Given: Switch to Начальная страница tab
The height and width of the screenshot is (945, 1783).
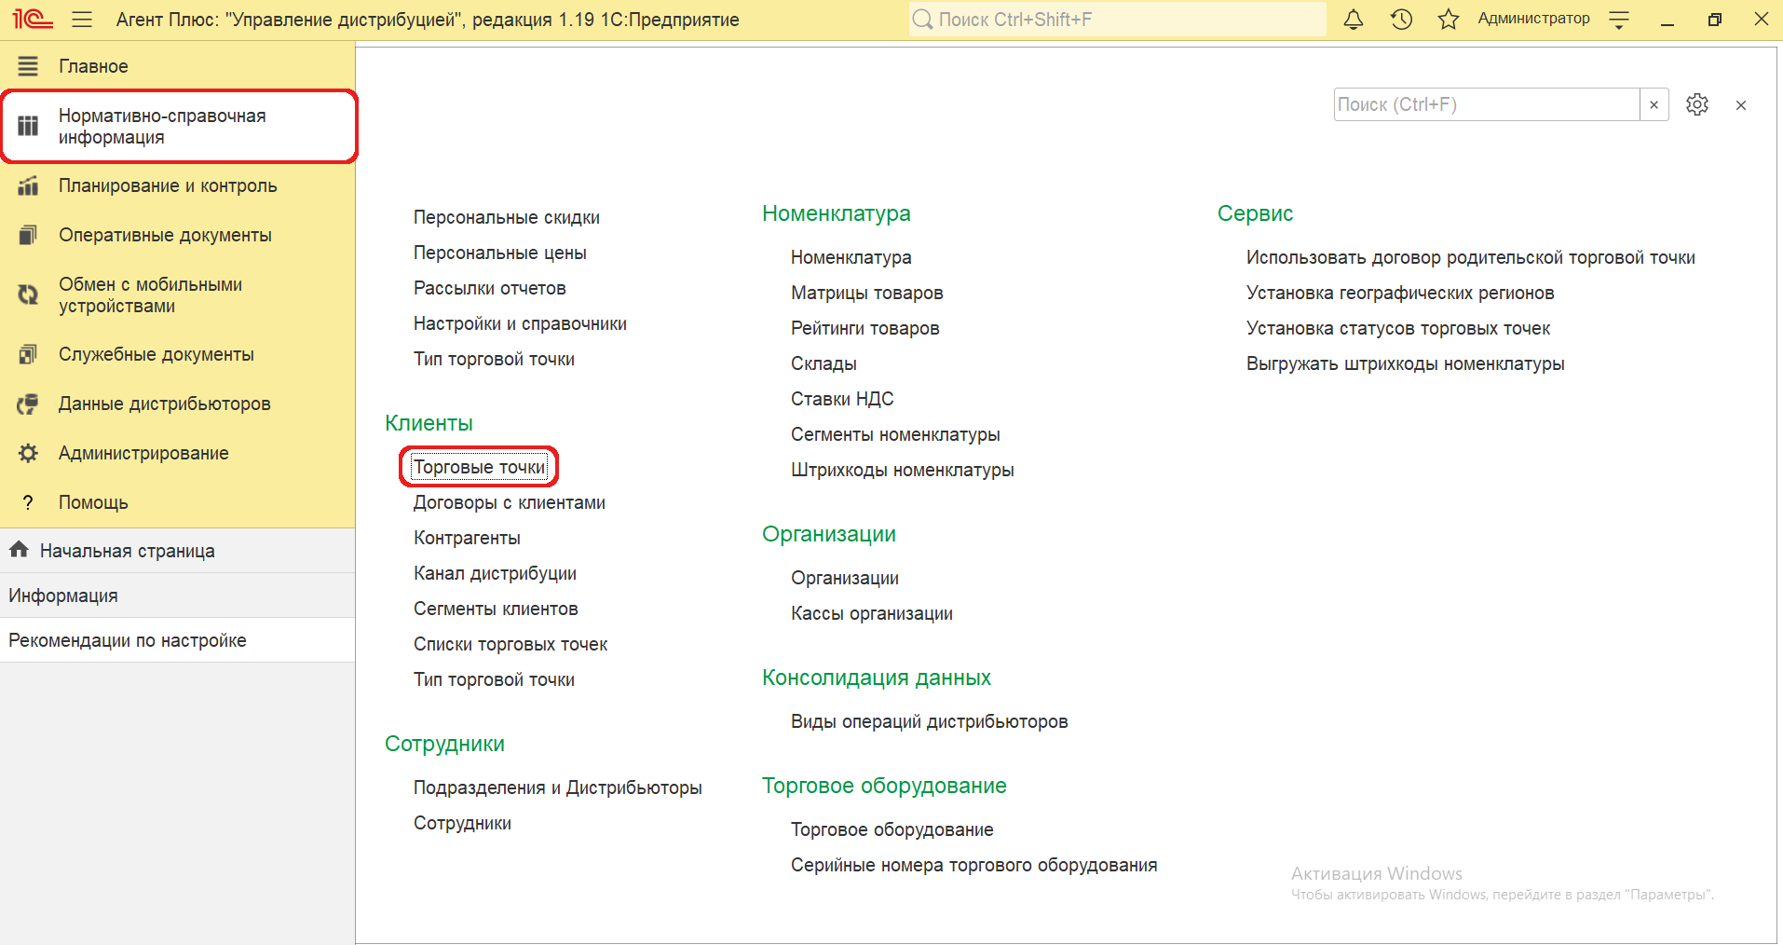Looking at the screenshot, I should pos(127,551).
